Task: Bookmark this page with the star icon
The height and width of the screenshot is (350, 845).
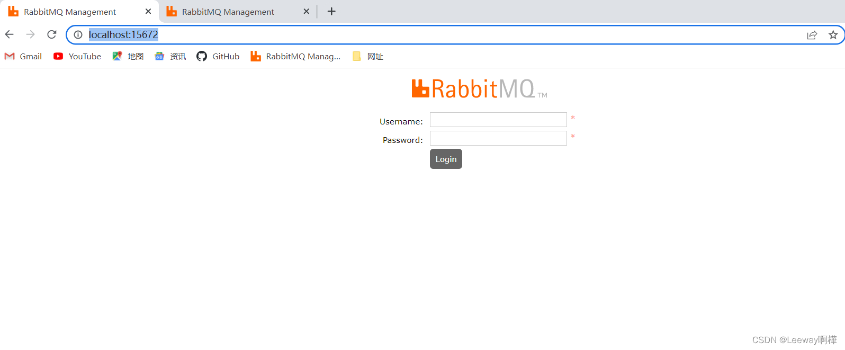Action: point(833,35)
